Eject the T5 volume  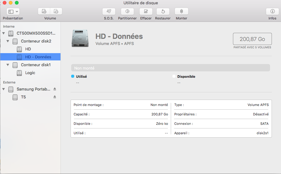pos(55,97)
